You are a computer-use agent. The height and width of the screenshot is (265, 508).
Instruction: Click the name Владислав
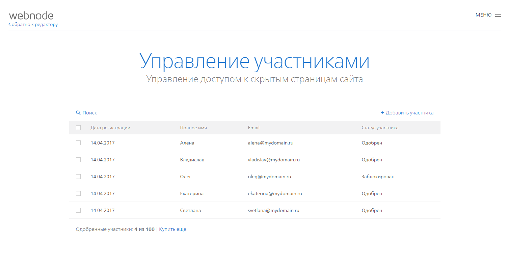192,160
